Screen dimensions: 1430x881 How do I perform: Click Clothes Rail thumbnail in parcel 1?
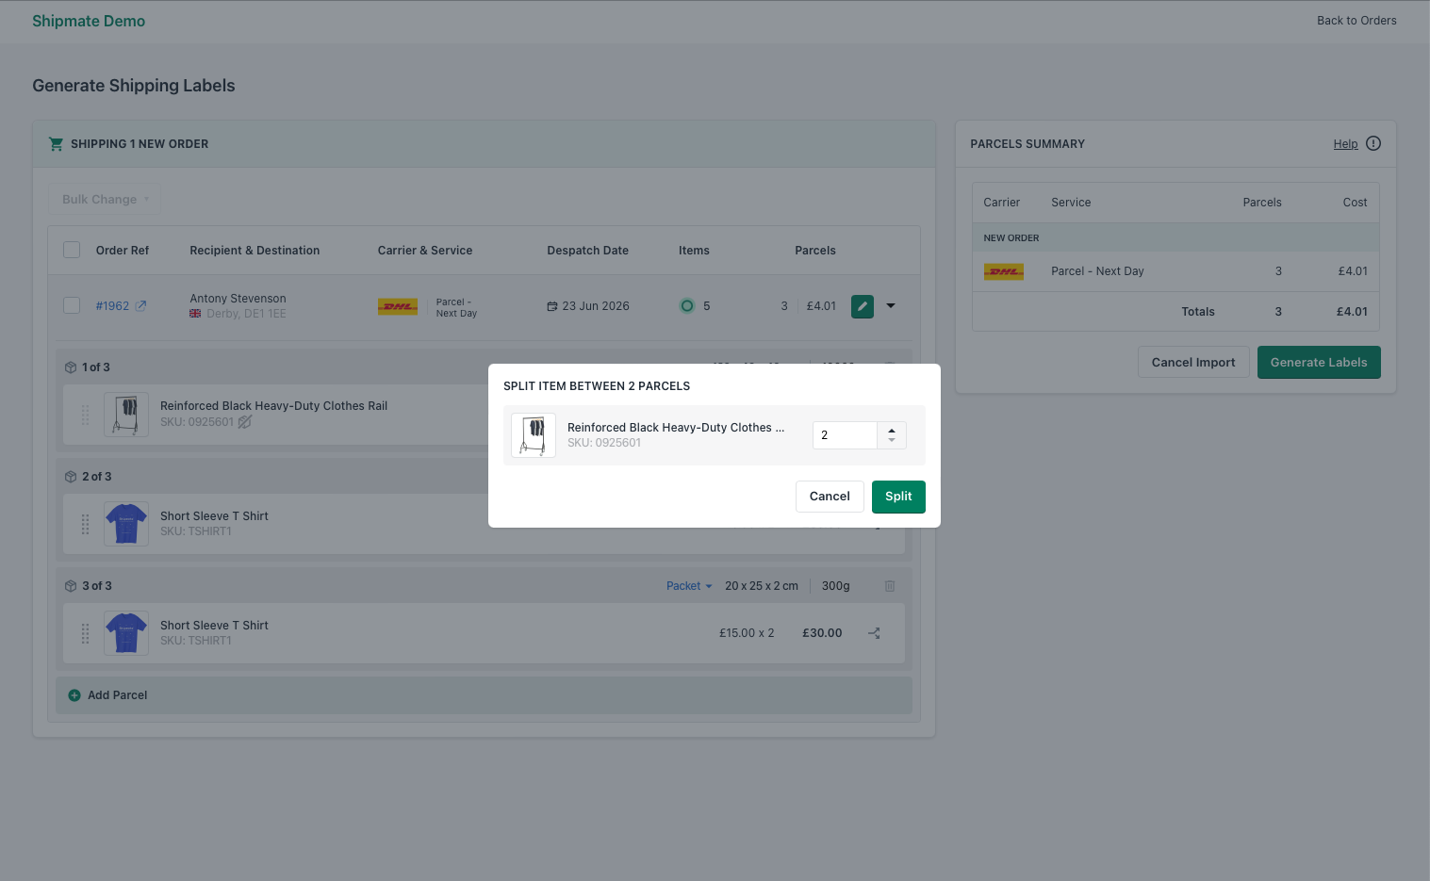pyautogui.click(x=126, y=415)
